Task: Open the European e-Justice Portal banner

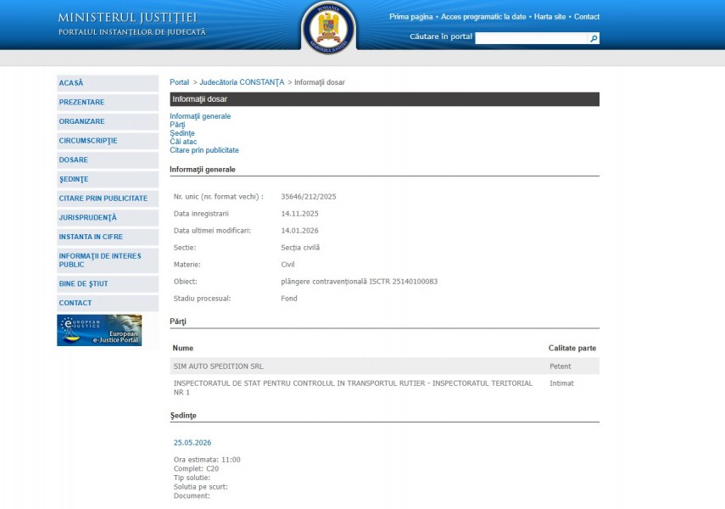Action: (99, 330)
